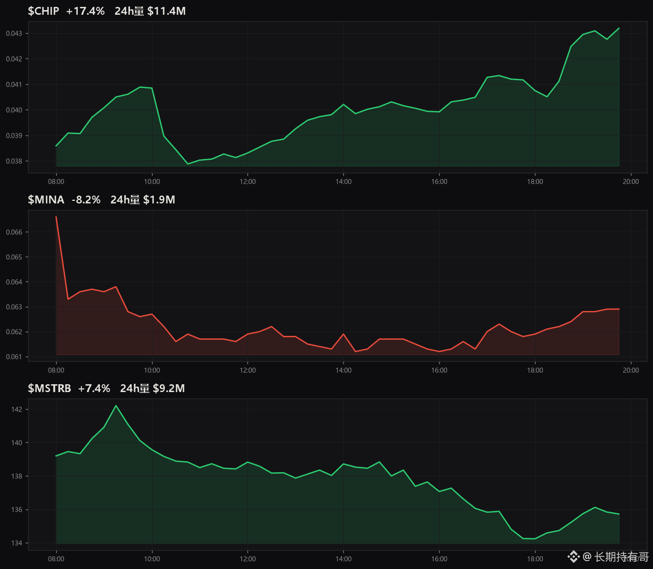Select 18:00 on the $CHIP time axis
The height and width of the screenshot is (569, 653).
[x=535, y=182]
